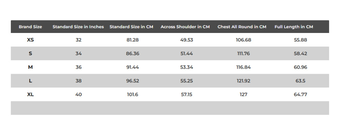
Task: Select the XS brand size cell
Action: (x=30, y=40)
